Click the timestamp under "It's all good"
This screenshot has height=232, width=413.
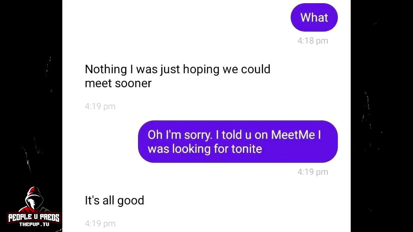pos(100,223)
